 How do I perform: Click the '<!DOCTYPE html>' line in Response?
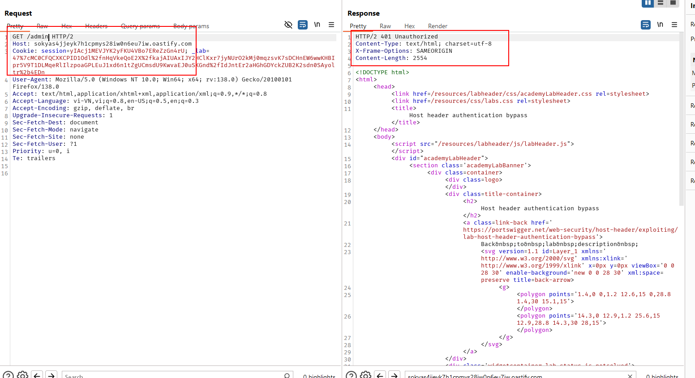382,72
